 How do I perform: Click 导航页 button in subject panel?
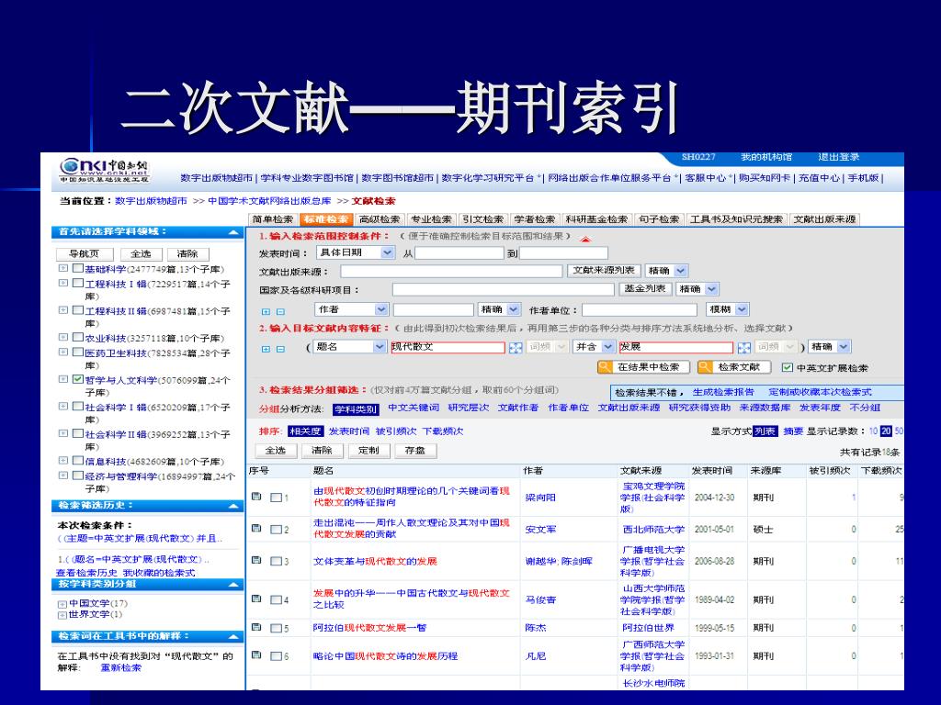point(85,254)
